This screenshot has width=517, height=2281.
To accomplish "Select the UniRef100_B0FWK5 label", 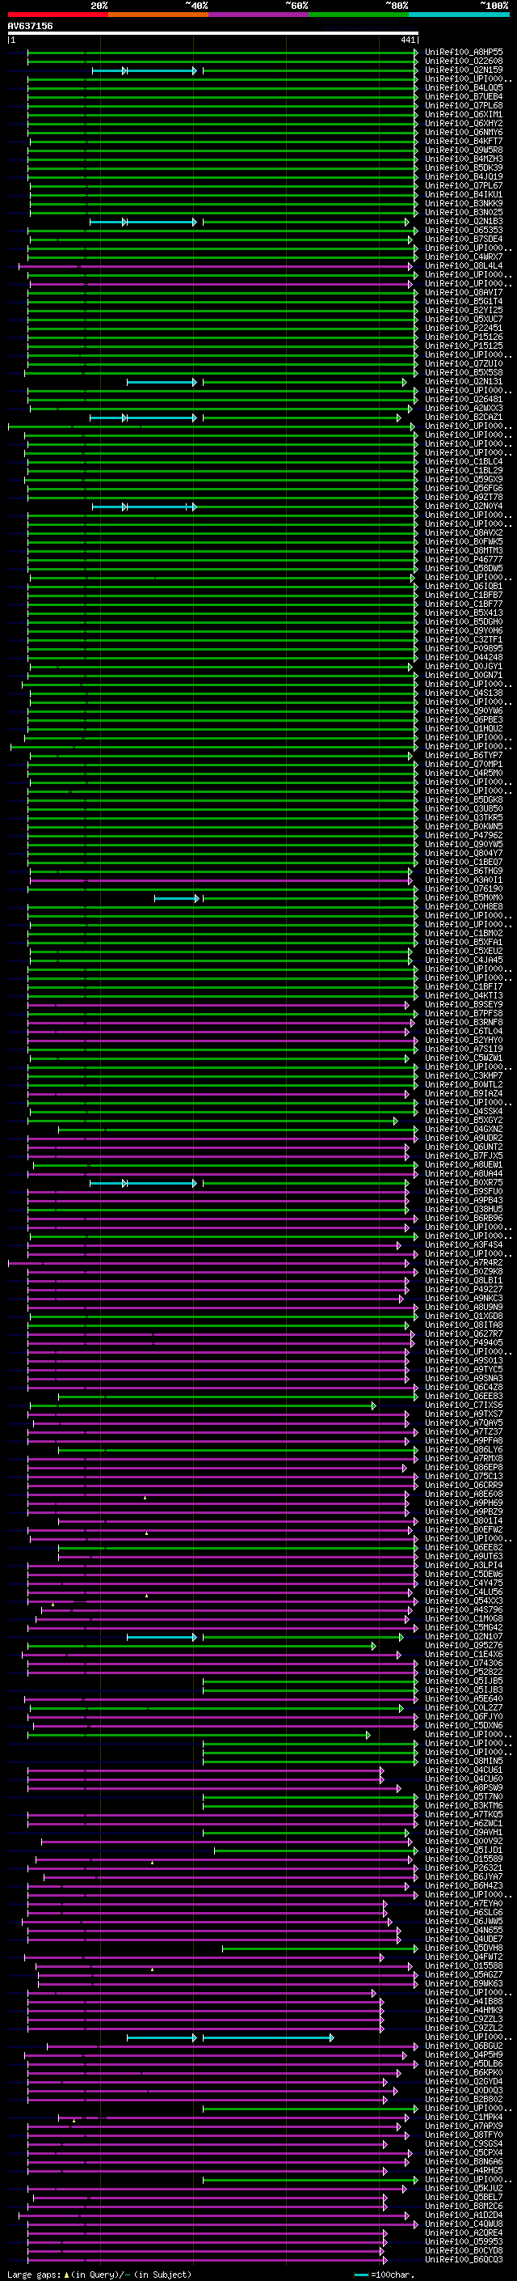I will tap(464, 542).
